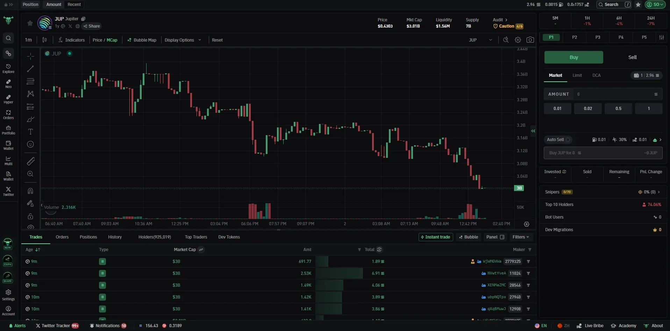670x331 pixels.
Task: Open the Portfolio section from the sidebar
Action: tap(8, 130)
